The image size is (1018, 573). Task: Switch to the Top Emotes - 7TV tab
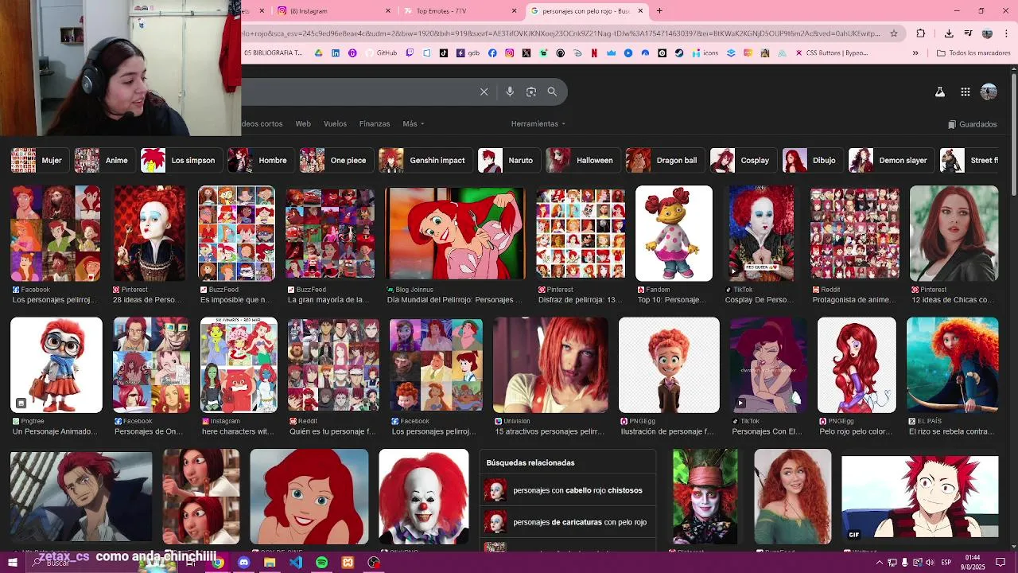(x=461, y=11)
